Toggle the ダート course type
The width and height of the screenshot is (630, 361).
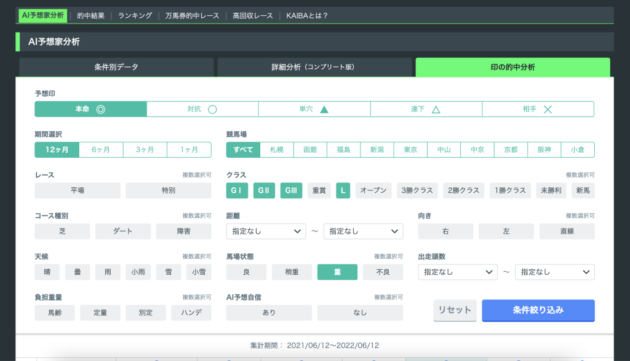123,232
